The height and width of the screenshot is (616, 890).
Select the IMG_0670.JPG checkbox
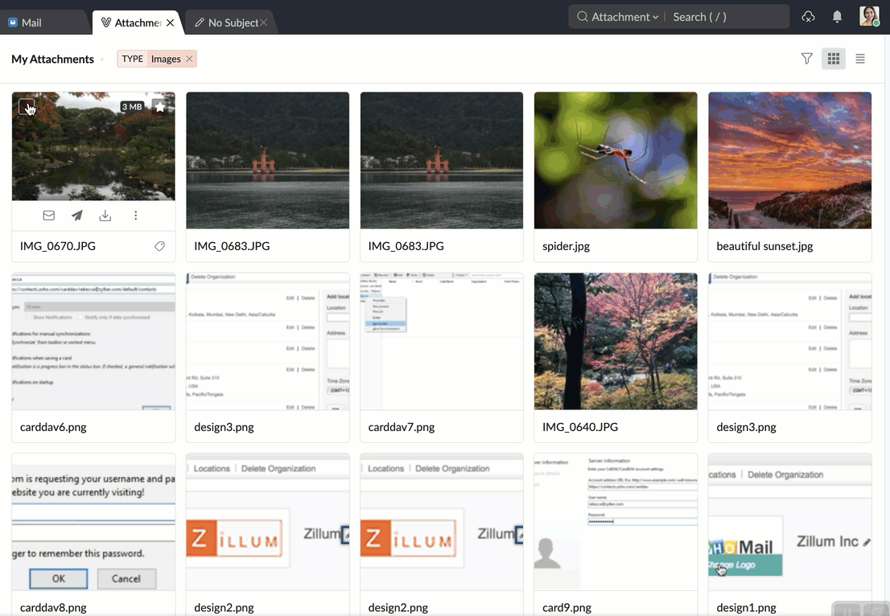click(26, 107)
